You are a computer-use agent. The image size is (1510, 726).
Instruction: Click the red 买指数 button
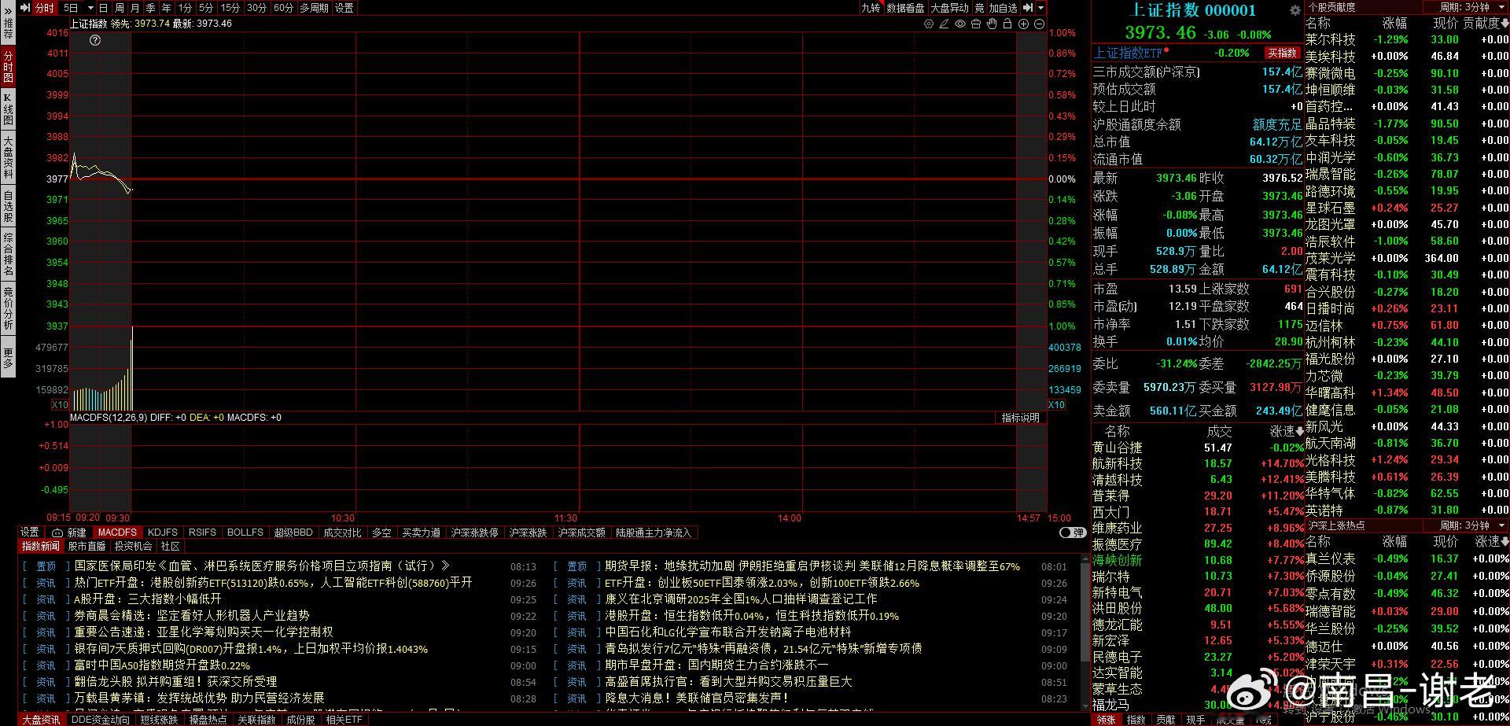coord(1282,53)
